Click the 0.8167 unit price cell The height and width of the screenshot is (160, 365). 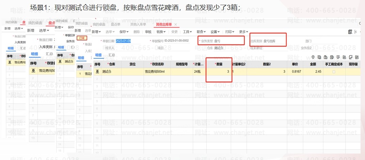pyautogui.click(x=295, y=72)
